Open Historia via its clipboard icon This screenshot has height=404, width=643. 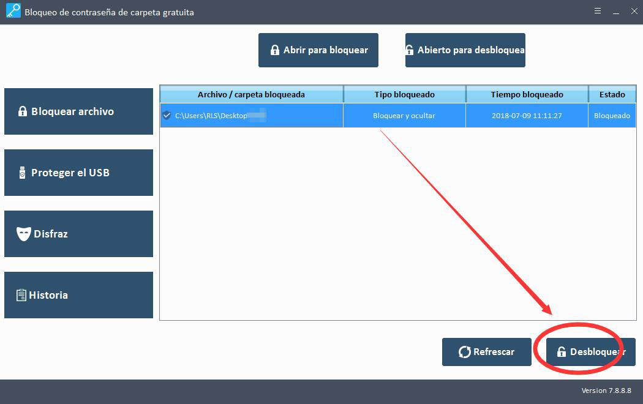21,295
